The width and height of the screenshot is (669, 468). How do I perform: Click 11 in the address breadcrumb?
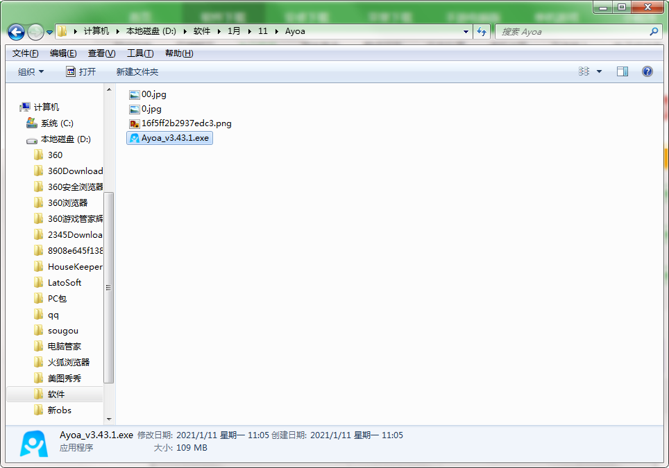[263, 31]
